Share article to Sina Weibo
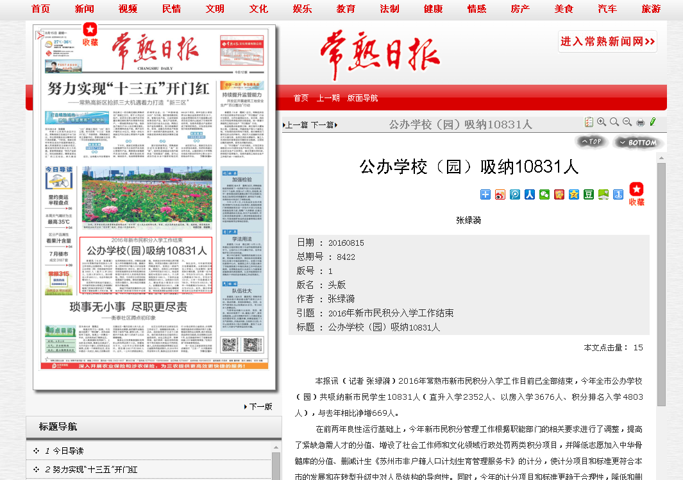 pyautogui.click(x=500, y=194)
